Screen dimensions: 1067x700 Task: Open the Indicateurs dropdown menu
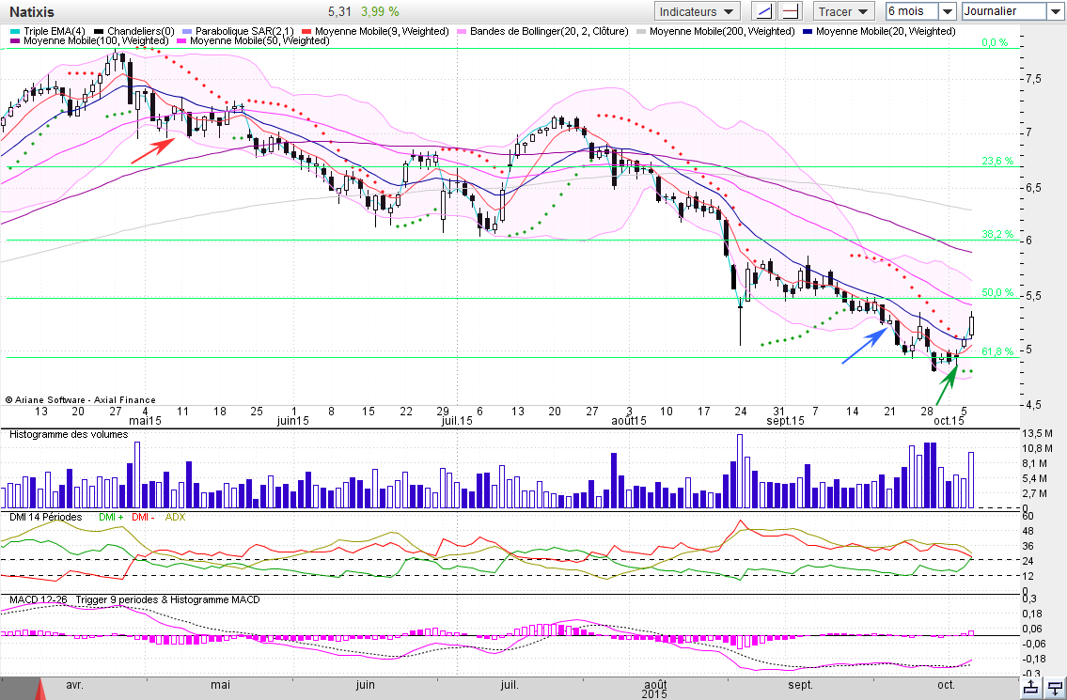698,11
